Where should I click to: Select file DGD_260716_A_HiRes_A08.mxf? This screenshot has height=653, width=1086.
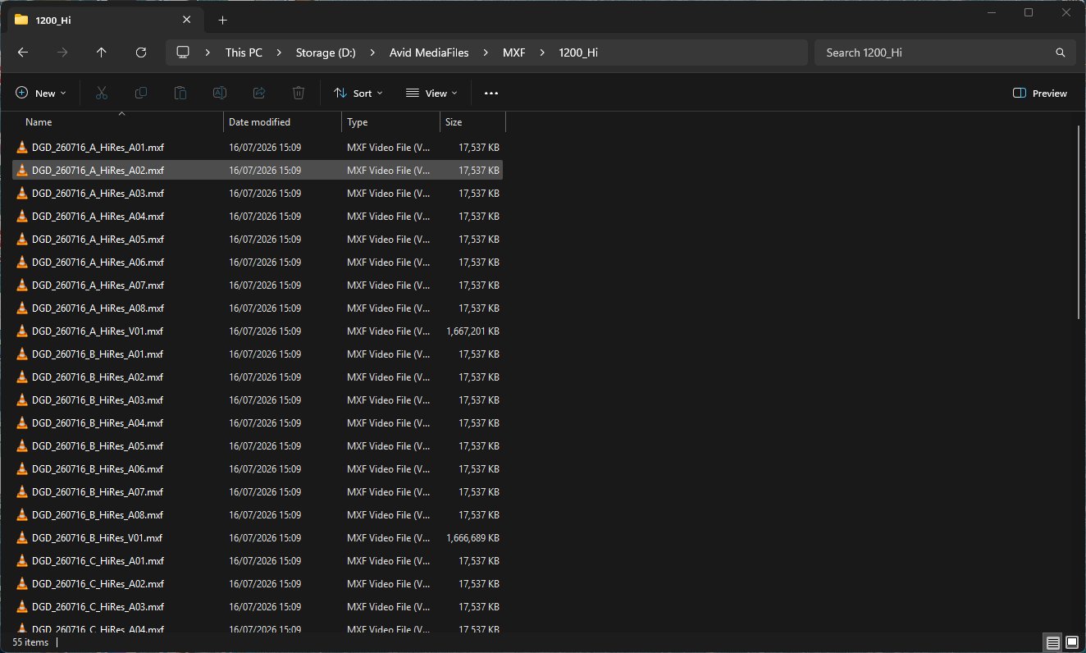[258, 308]
